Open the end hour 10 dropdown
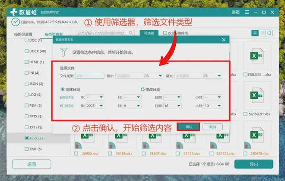The height and width of the screenshot is (181, 285). 212,106
